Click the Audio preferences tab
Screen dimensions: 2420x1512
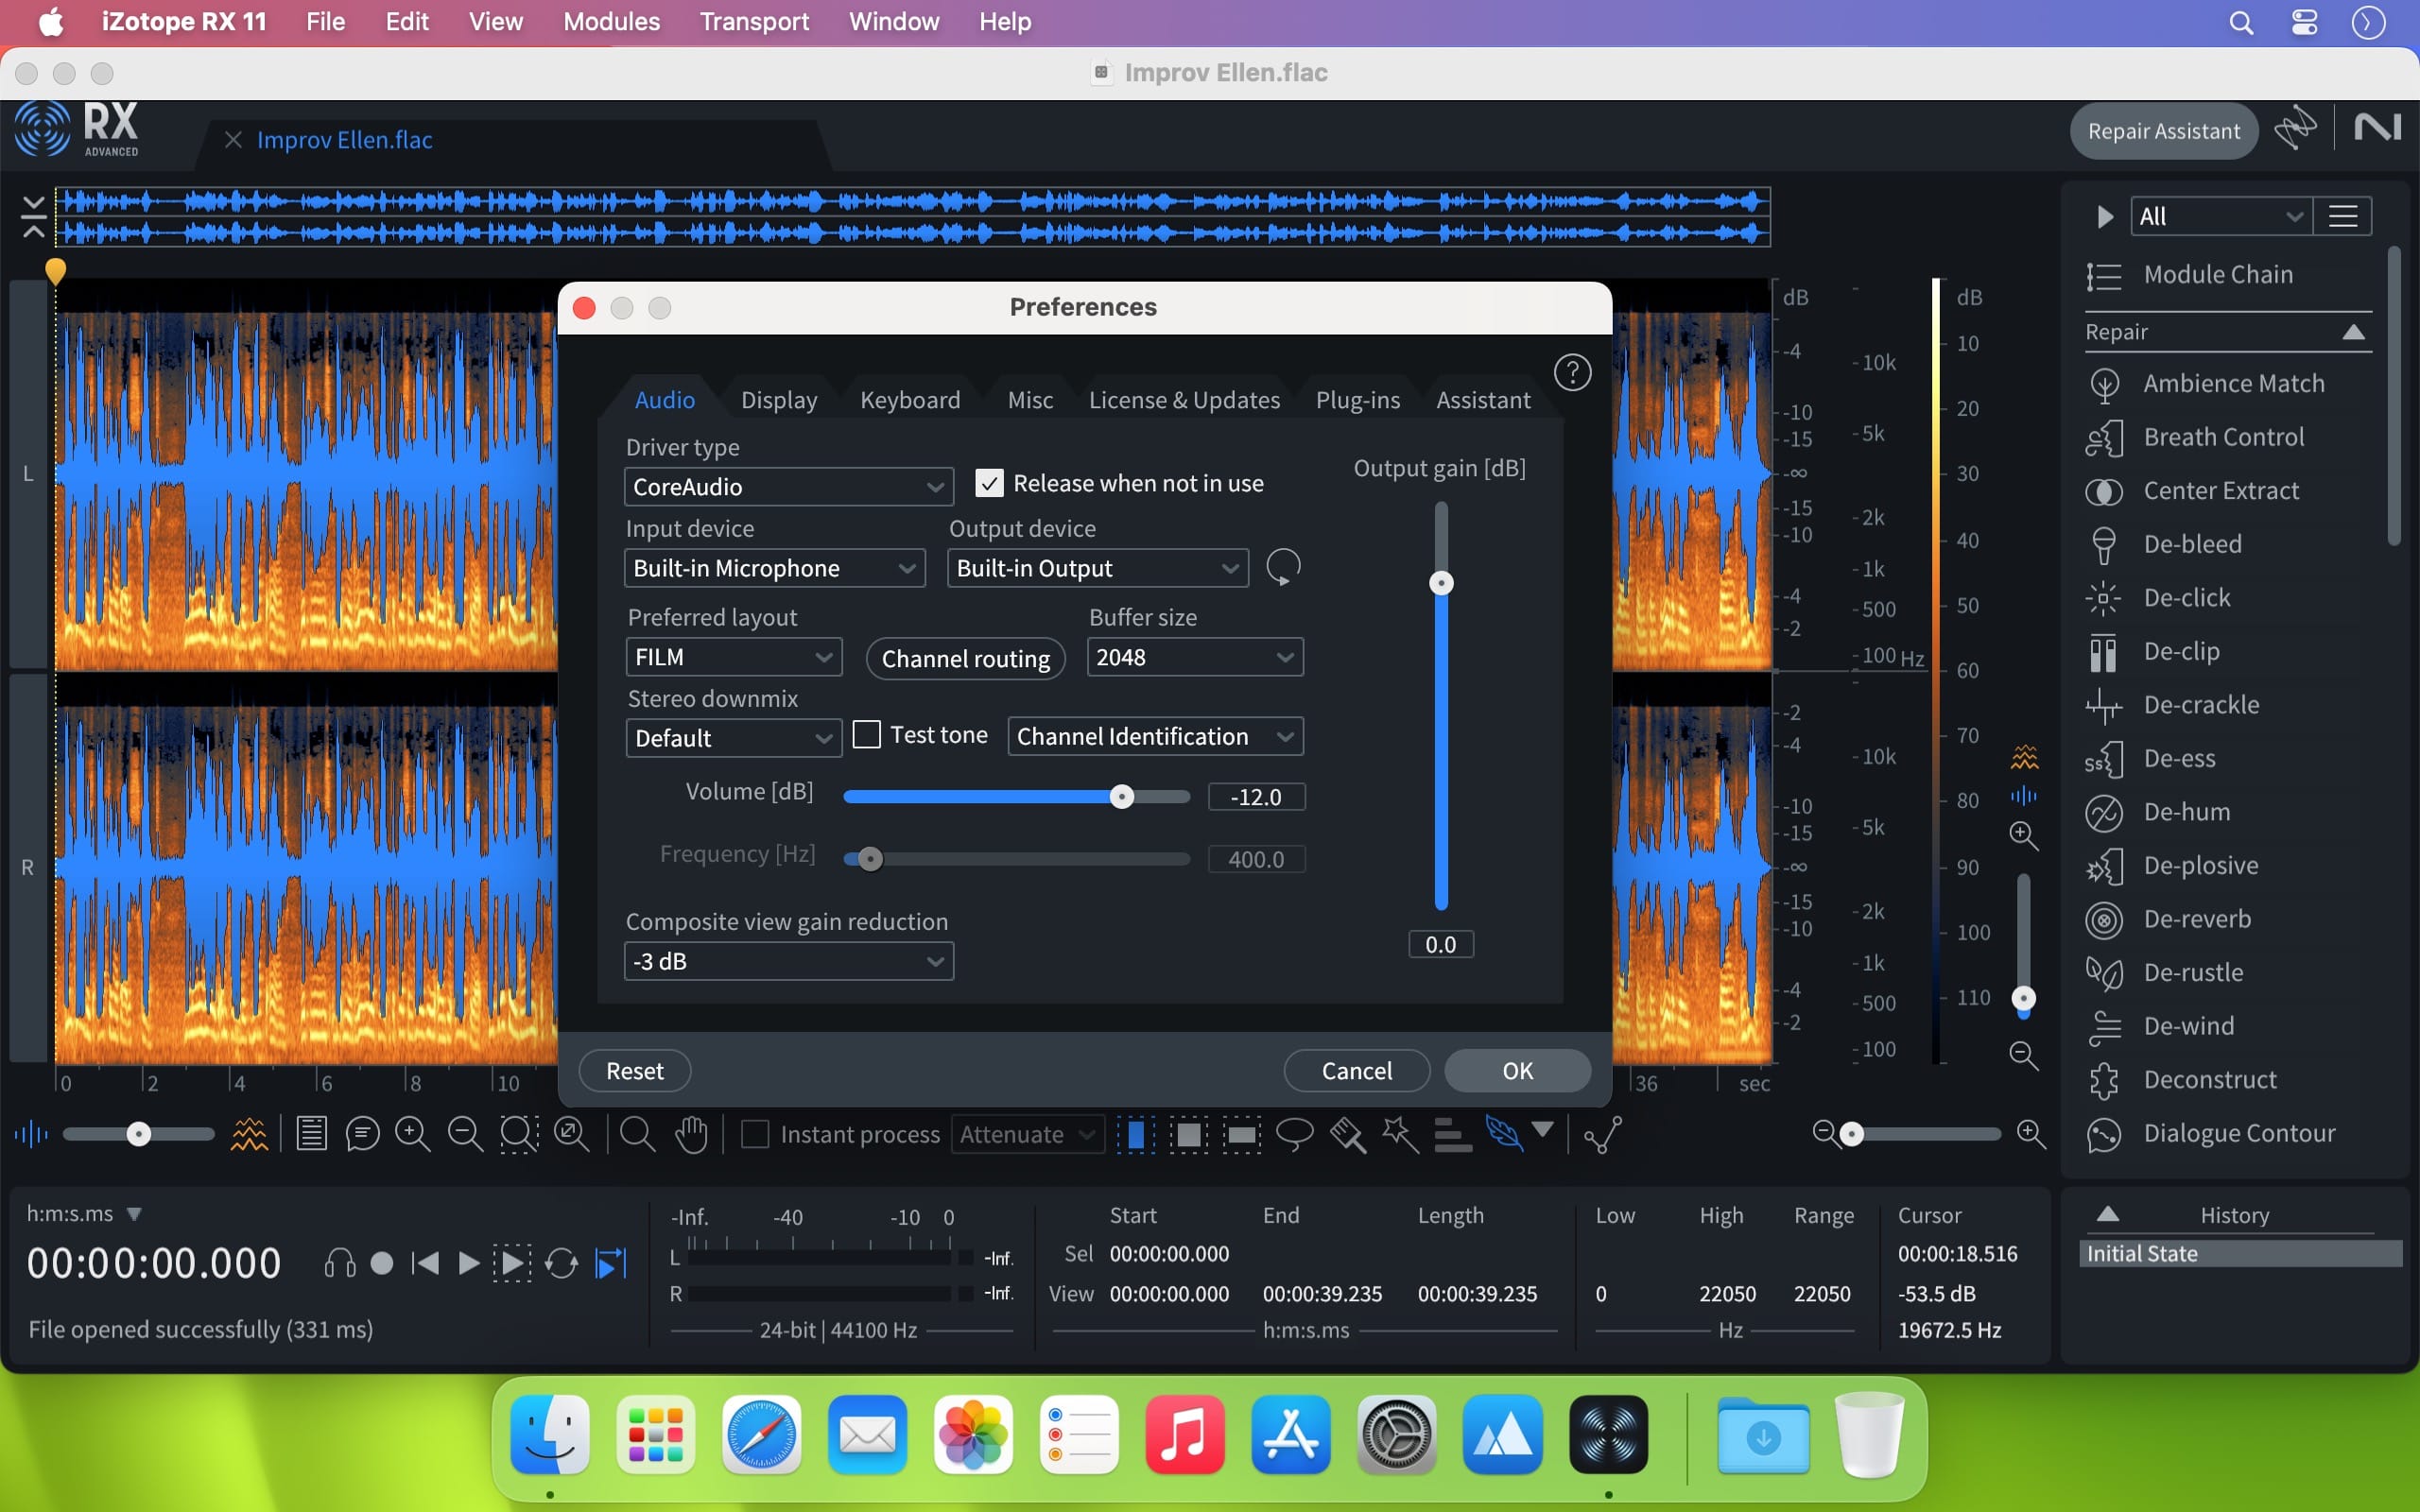click(662, 399)
